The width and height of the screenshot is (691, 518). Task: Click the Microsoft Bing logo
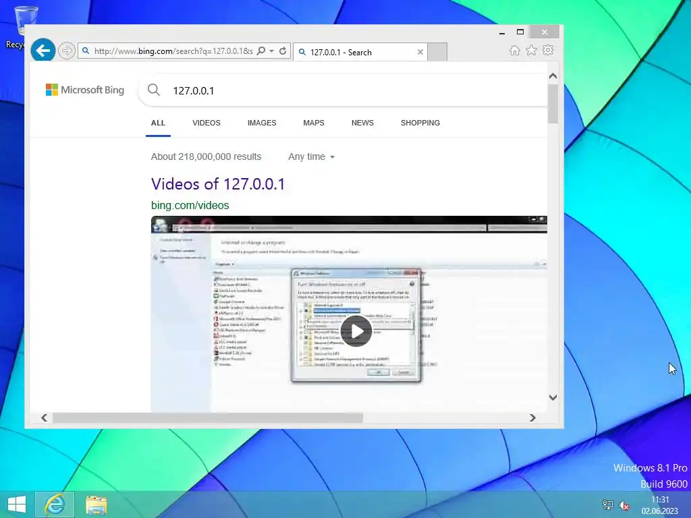85,90
